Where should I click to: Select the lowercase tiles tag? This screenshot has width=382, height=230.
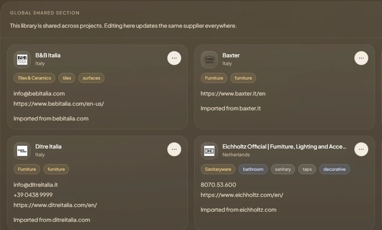coord(67,78)
